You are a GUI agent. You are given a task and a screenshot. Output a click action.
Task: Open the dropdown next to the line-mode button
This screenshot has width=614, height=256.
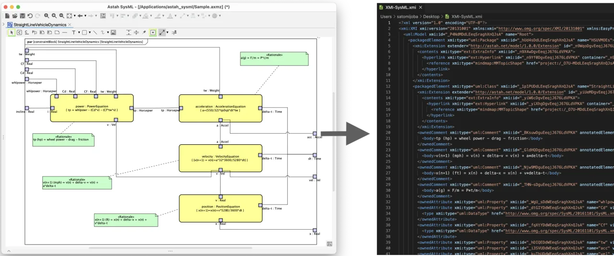pyautogui.click(x=167, y=33)
